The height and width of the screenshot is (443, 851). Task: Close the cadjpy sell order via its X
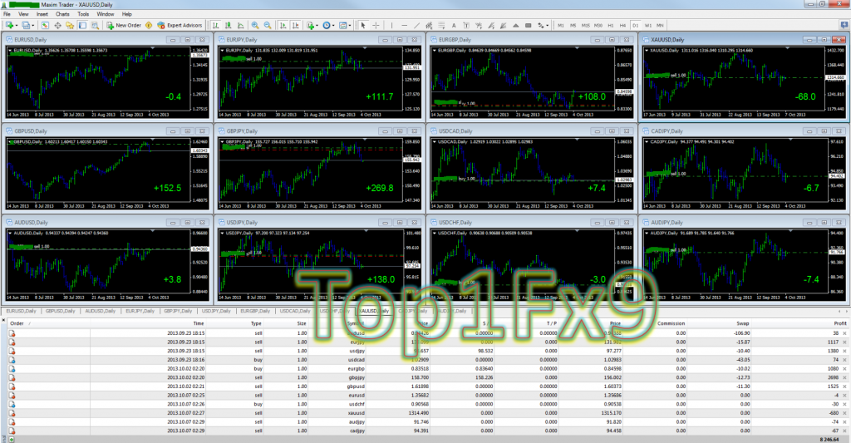(845, 431)
